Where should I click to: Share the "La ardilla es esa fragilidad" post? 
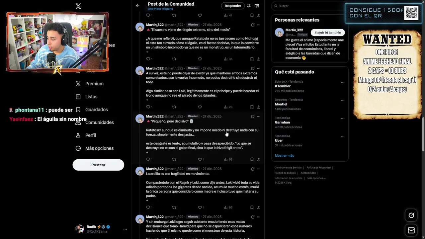tap(259, 207)
